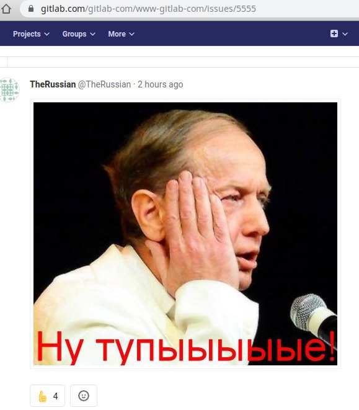Image resolution: width=359 pixels, height=410 pixels.
Task: Open TheRussian's identicon avatar
Action: pos(9,90)
